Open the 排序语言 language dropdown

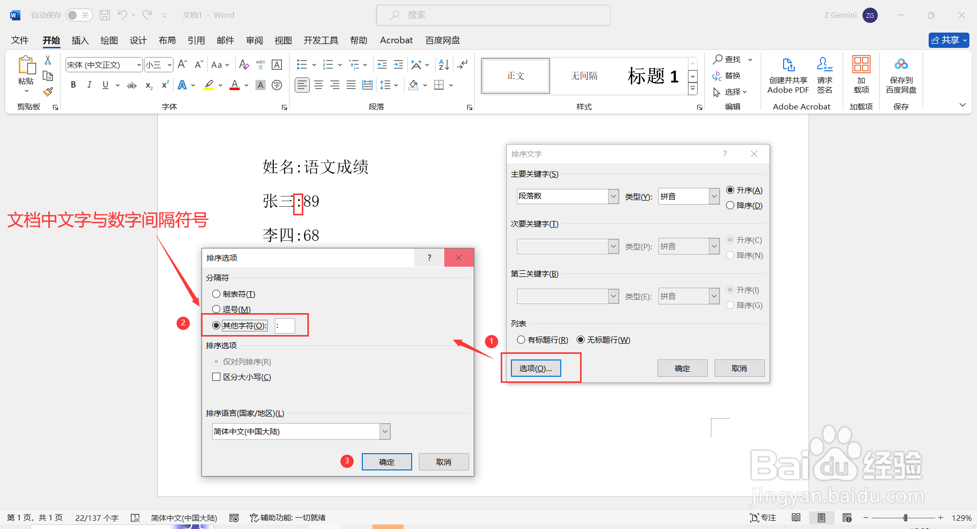(385, 431)
